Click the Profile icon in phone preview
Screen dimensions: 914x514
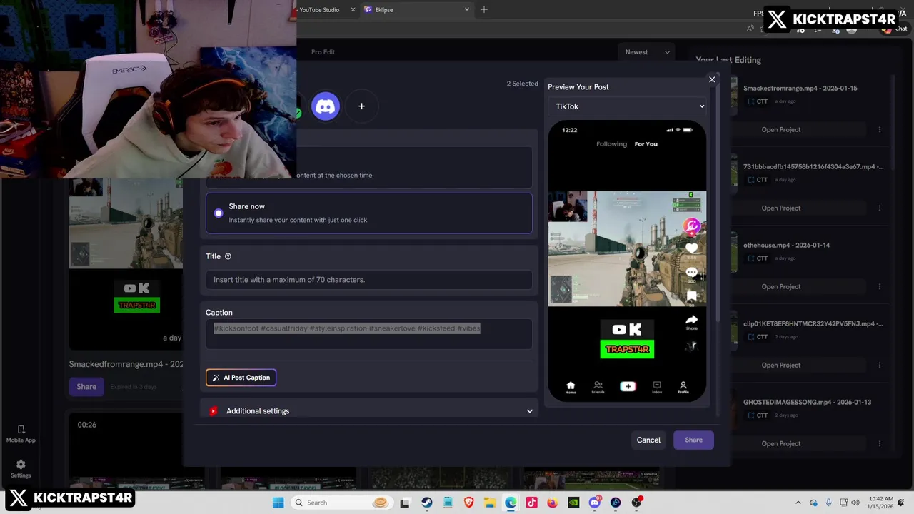pyautogui.click(x=683, y=388)
